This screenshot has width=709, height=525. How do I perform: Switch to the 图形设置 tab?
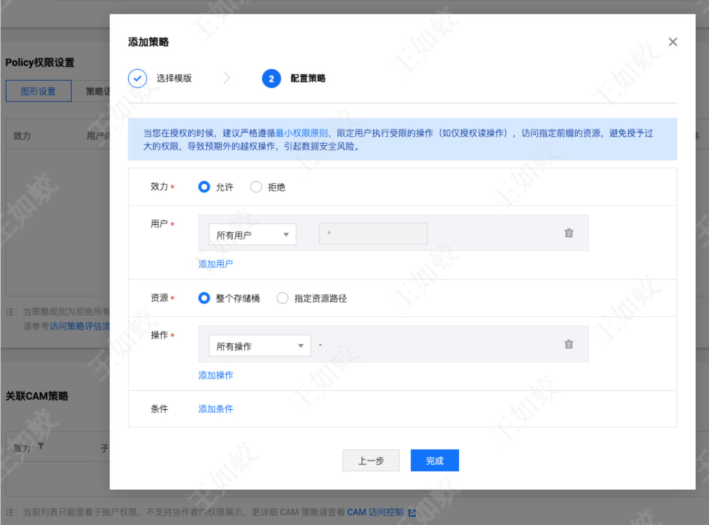[38, 91]
